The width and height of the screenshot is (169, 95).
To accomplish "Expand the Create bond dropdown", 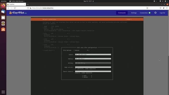I will [x=49, y=50].
